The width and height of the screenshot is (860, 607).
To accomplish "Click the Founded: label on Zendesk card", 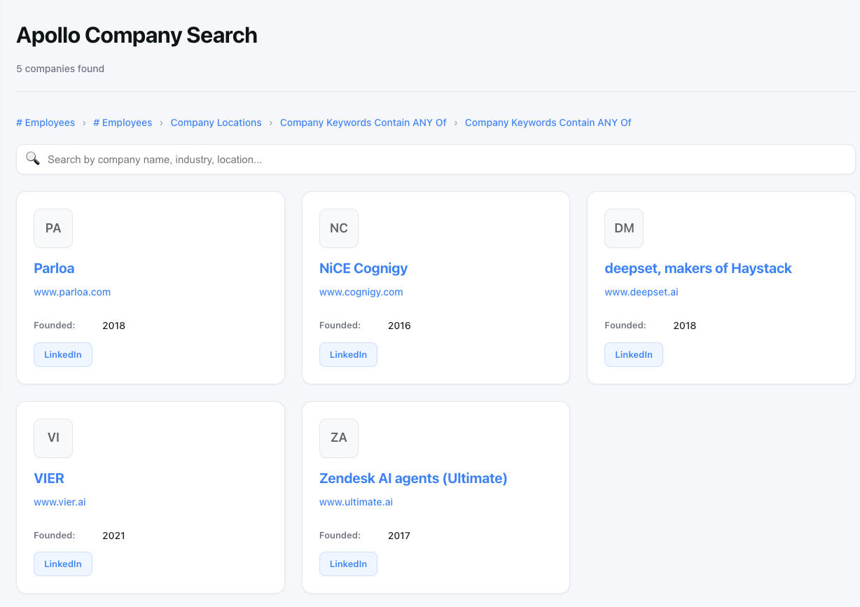I will pyautogui.click(x=340, y=536).
